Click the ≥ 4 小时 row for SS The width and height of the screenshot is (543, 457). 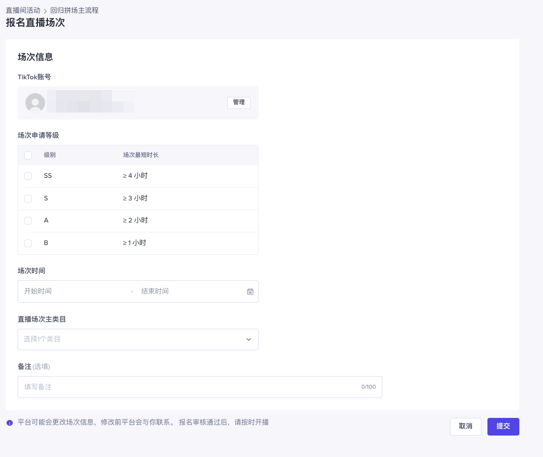pos(135,176)
